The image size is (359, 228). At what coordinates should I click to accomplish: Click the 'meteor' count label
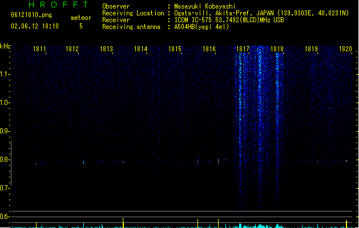(81, 18)
